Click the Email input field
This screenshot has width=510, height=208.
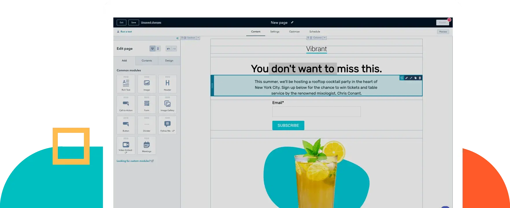click(x=316, y=112)
